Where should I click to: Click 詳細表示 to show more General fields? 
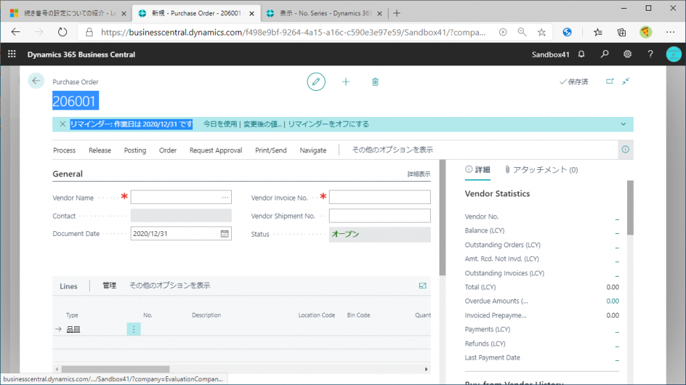(419, 174)
